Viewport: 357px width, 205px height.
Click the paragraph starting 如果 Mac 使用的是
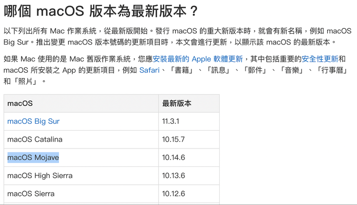[x=176, y=70]
